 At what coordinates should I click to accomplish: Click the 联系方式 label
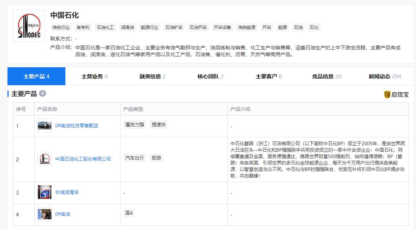tap(61, 39)
